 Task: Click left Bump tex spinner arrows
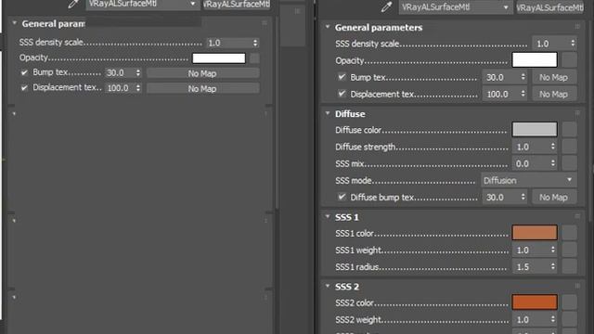click(138, 72)
